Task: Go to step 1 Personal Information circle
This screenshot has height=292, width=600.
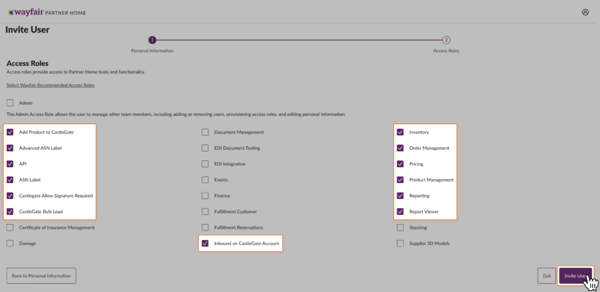Action: click(152, 40)
